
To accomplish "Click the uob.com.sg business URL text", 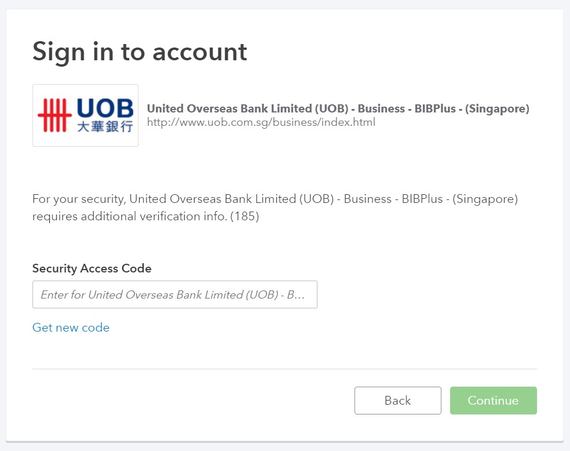I will pos(261,122).
